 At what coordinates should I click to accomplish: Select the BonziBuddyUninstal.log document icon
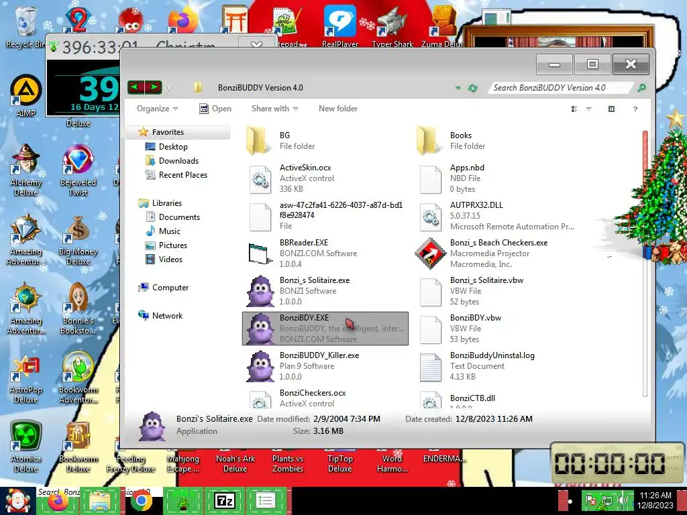tap(431, 367)
